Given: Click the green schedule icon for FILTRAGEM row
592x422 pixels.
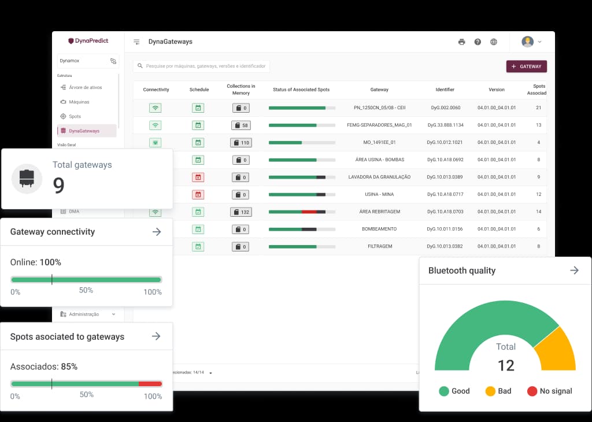Looking at the screenshot, I should pyautogui.click(x=198, y=247).
